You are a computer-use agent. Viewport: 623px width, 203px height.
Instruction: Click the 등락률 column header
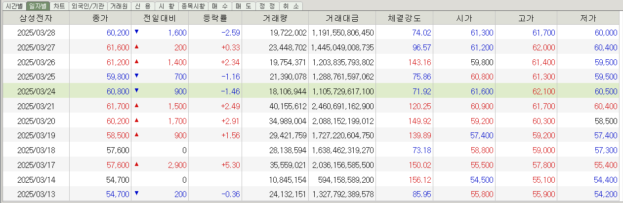point(215,18)
